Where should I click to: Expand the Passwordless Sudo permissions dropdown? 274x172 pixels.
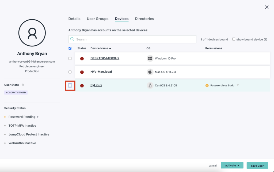pos(238,85)
